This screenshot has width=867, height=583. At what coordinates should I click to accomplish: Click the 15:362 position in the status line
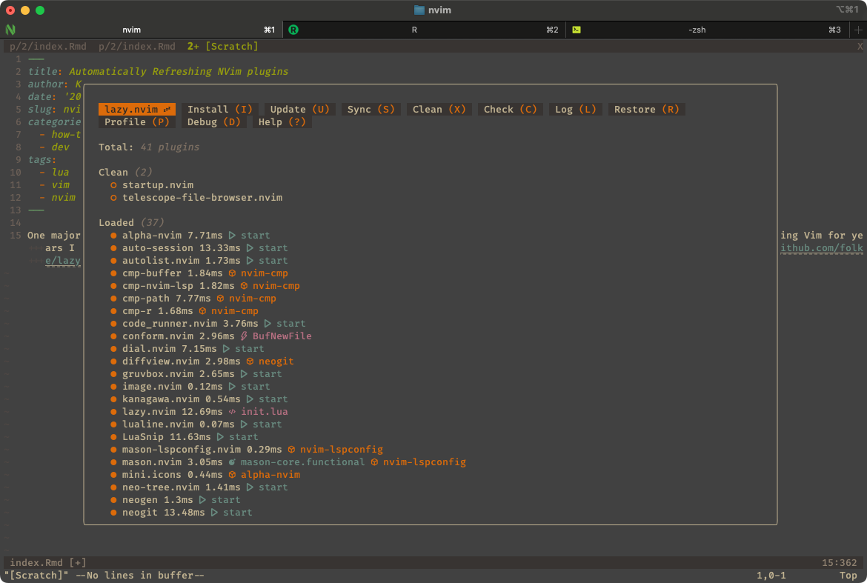click(x=839, y=562)
